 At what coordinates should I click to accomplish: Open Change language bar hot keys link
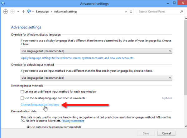[x=40, y=105]
